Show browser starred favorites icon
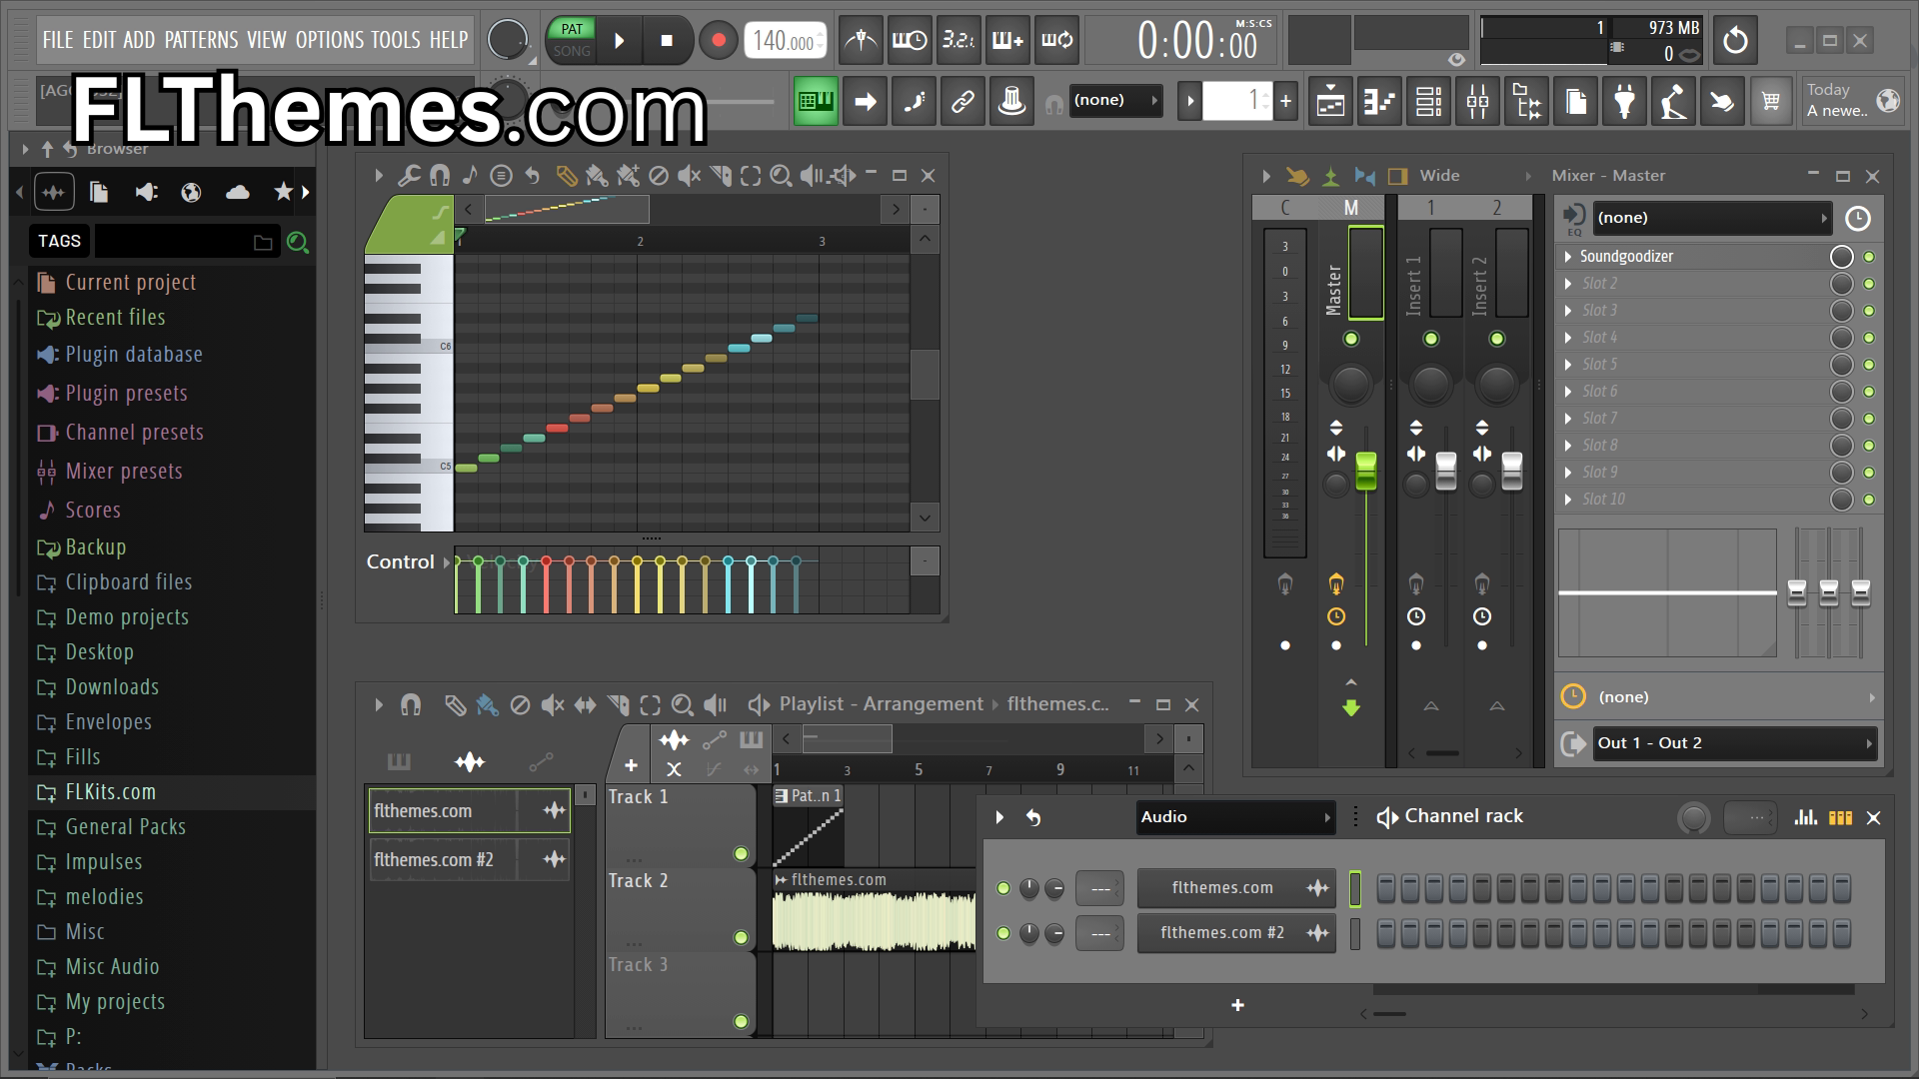The image size is (1919, 1079). pos(284,192)
